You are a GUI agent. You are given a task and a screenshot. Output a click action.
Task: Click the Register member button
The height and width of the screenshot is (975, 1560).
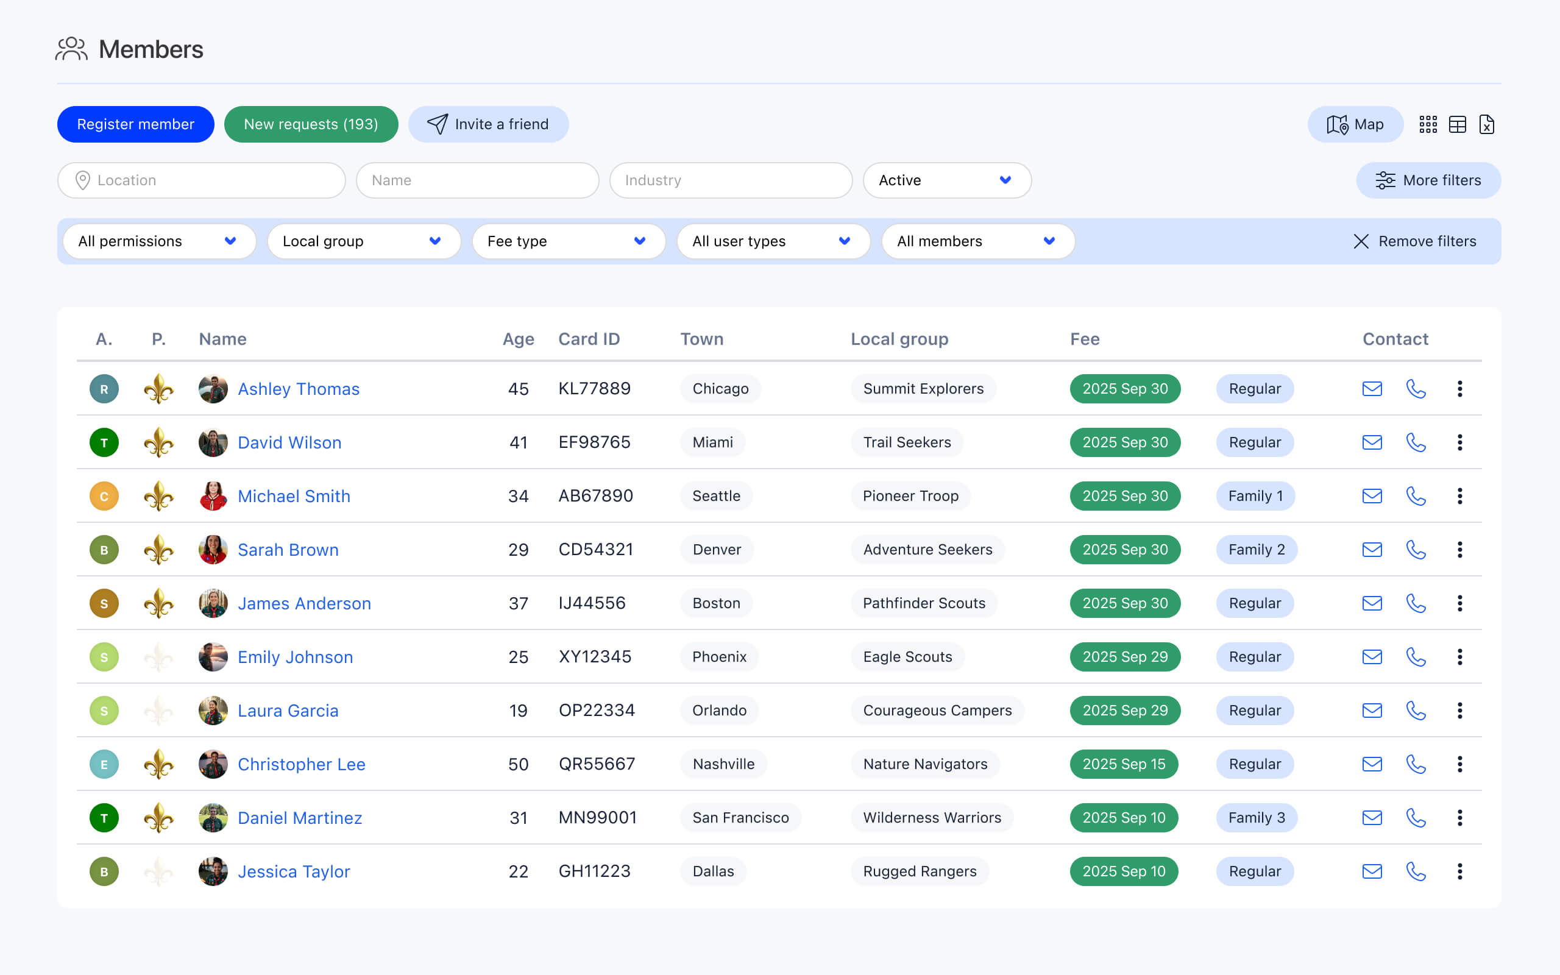[x=135, y=124]
